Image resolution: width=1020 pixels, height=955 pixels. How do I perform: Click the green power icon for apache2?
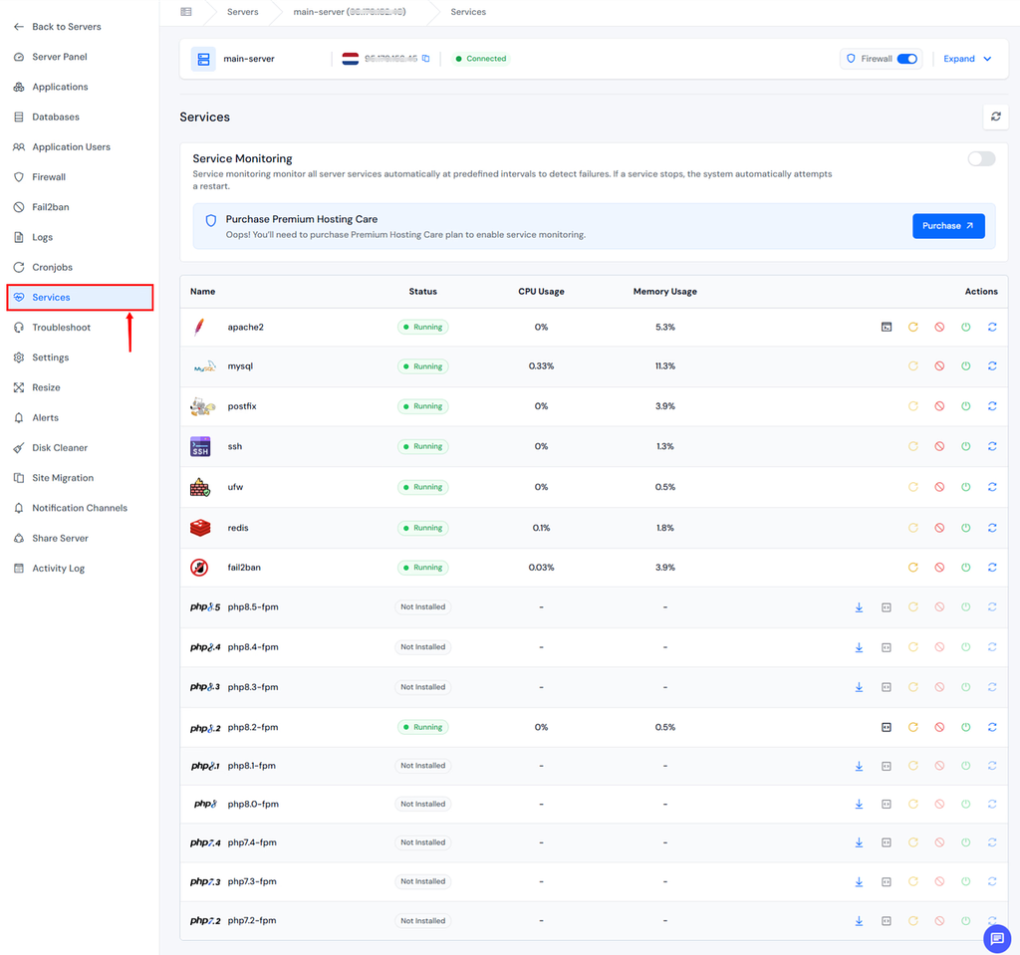click(966, 328)
